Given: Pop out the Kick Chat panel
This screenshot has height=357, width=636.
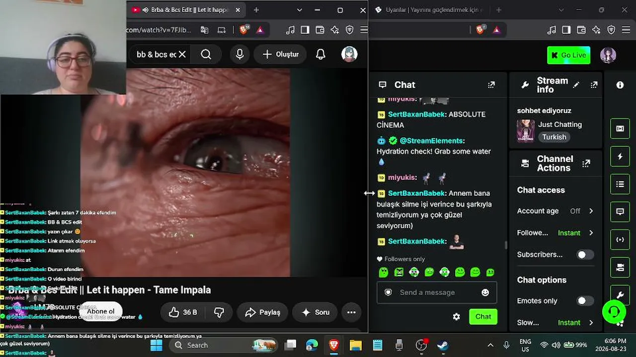Looking at the screenshot, I should click(491, 85).
